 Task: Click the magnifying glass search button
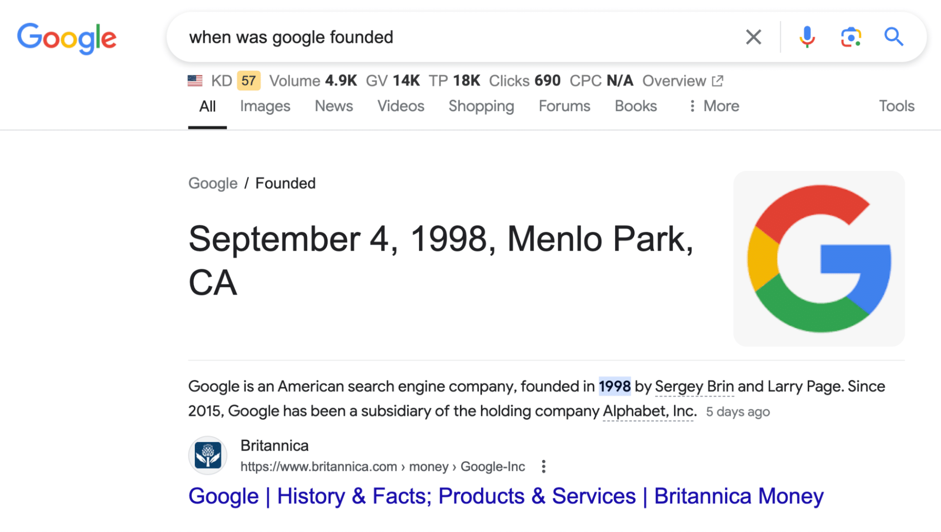(x=893, y=37)
